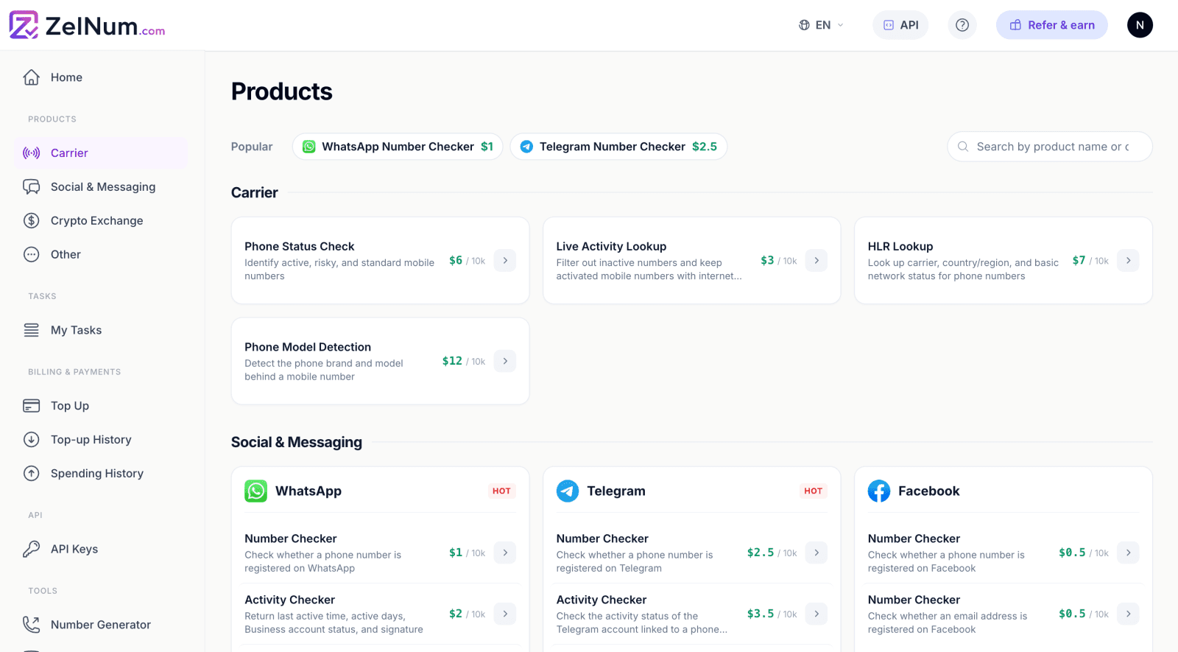Click the API Keys key icon
The height and width of the screenshot is (652, 1178).
point(31,549)
